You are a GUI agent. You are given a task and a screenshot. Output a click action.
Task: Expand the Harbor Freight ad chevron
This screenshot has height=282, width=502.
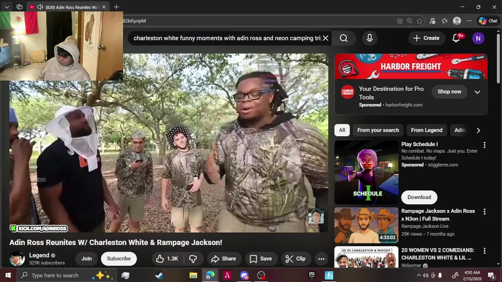click(x=477, y=92)
